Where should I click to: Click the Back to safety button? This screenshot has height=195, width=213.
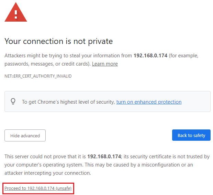pyautogui.click(x=191, y=135)
